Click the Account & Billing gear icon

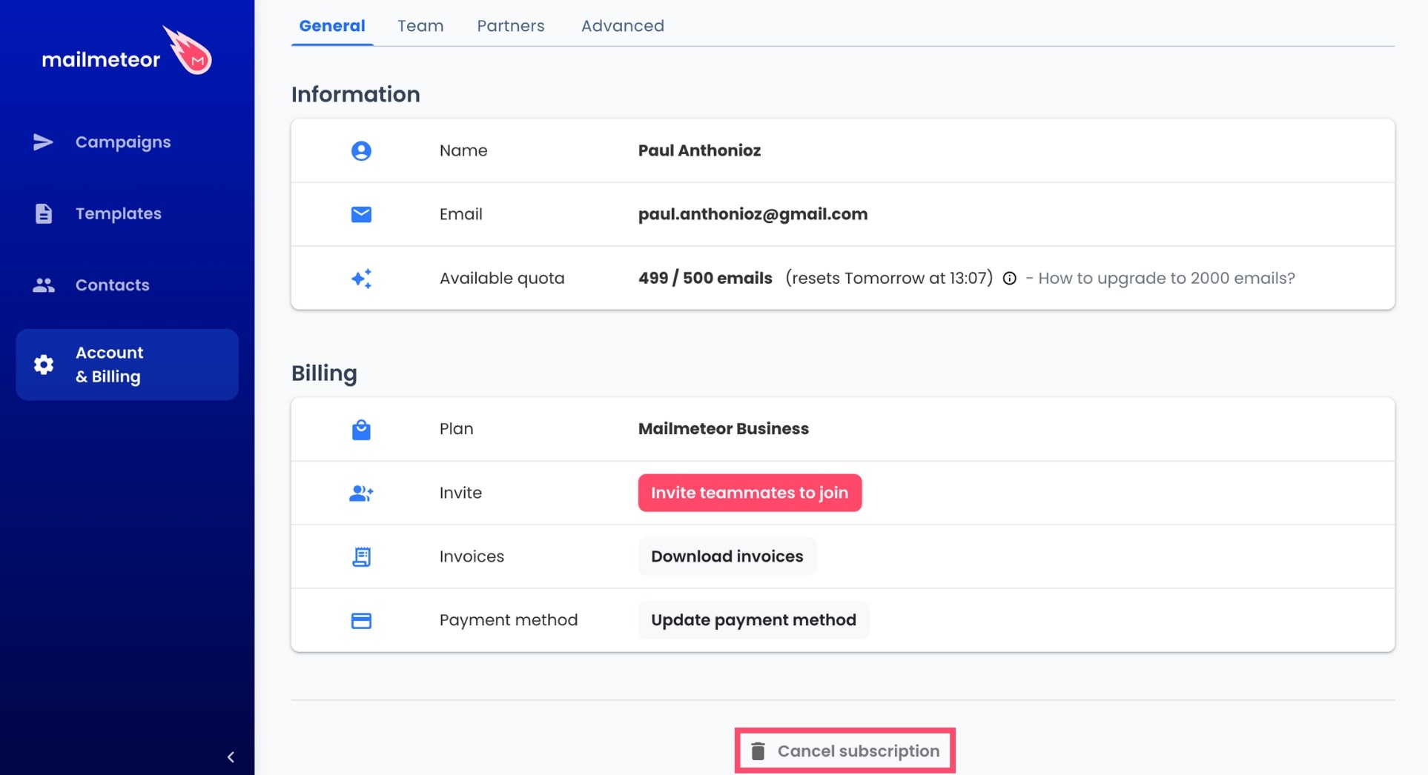(x=44, y=365)
